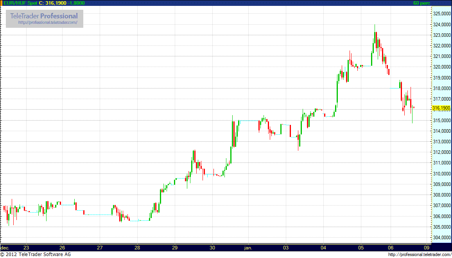This screenshot has height=258, width=452.
Task: Click the 319,0000 price axis label
Action: point(441,78)
